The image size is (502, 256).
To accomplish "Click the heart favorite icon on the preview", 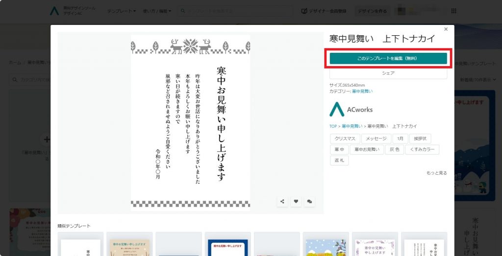I will pyautogui.click(x=296, y=201).
